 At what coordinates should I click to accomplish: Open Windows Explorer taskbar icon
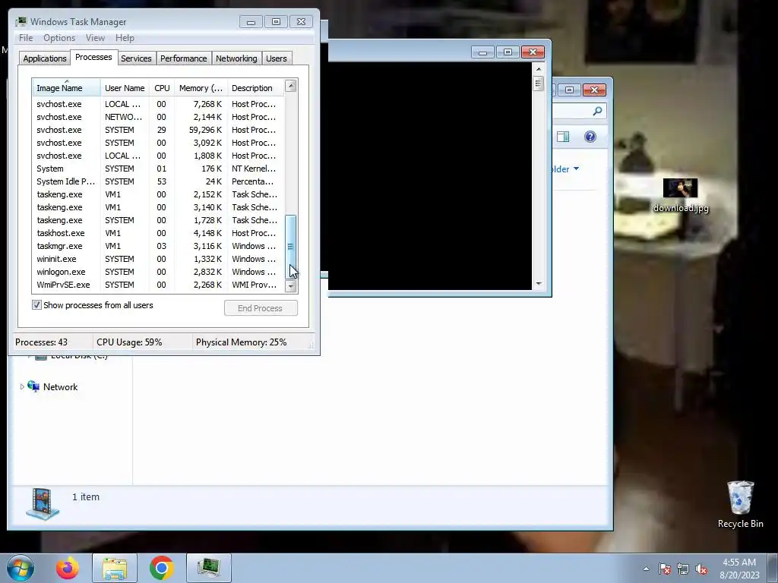point(115,568)
